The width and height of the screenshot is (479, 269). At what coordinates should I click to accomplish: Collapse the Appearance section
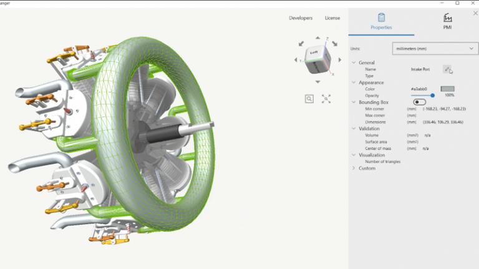[x=354, y=83]
